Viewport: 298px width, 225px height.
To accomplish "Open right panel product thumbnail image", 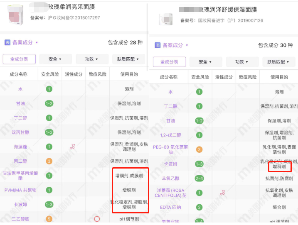I will coord(166,19).
